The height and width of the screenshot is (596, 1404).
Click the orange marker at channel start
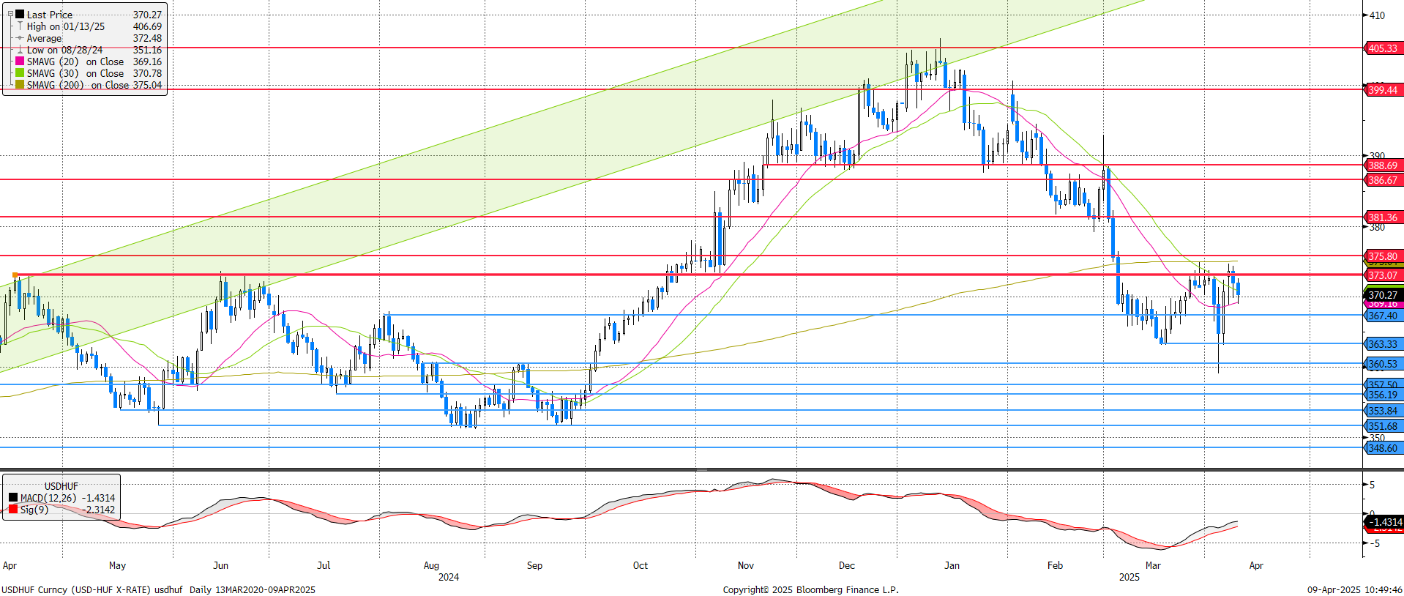pos(15,275)
